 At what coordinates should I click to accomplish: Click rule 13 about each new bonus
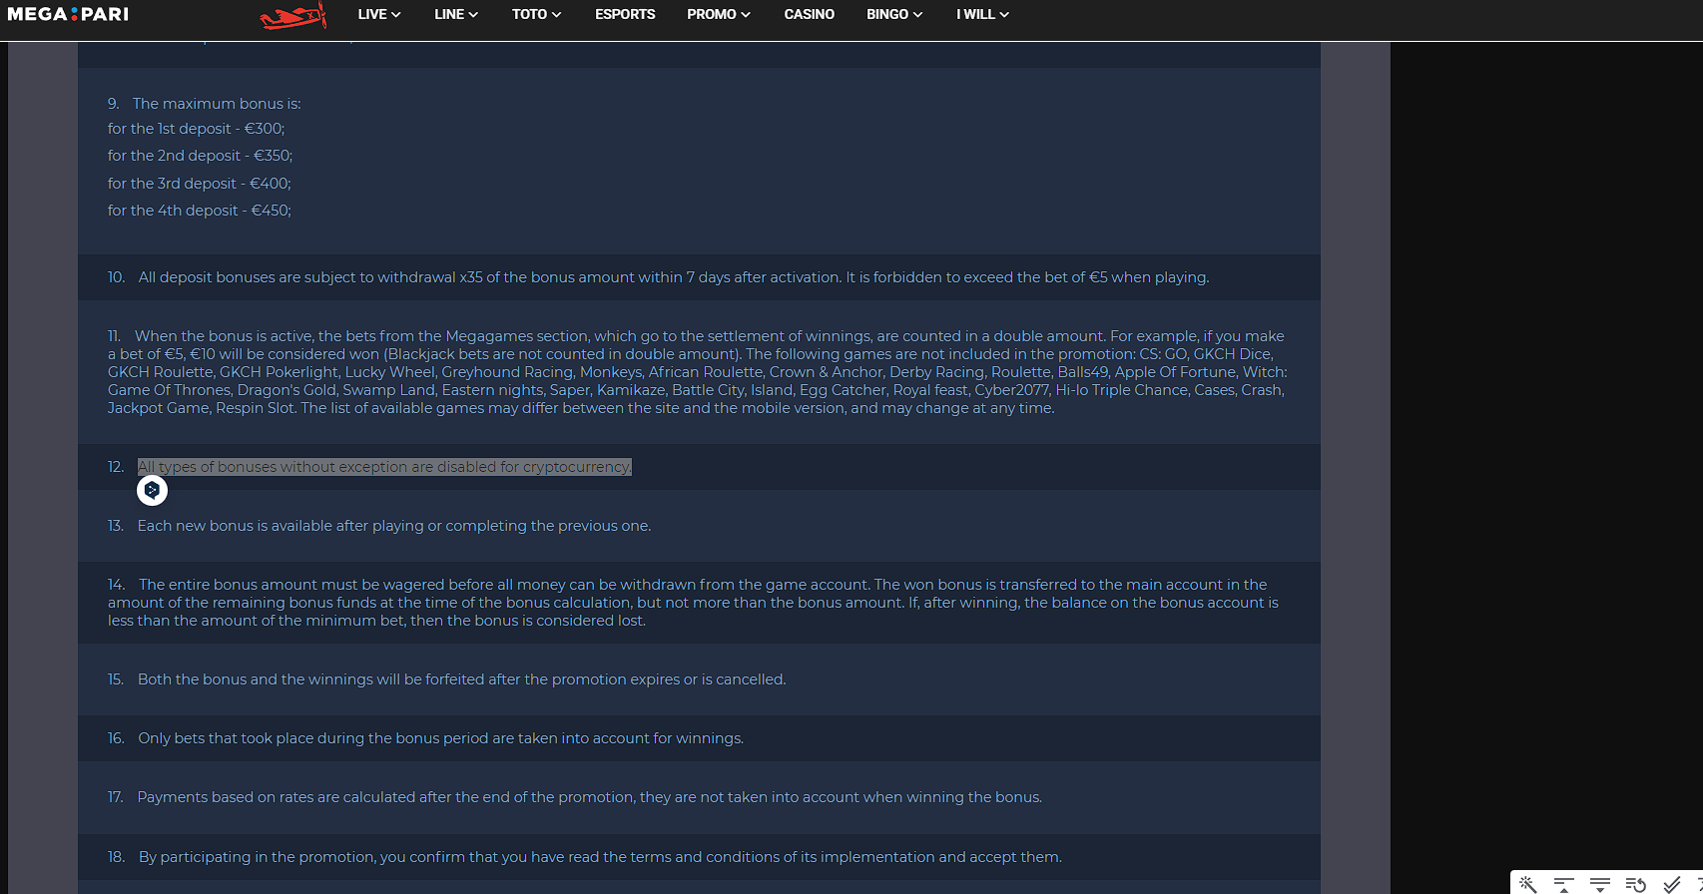tap(393, 526)
